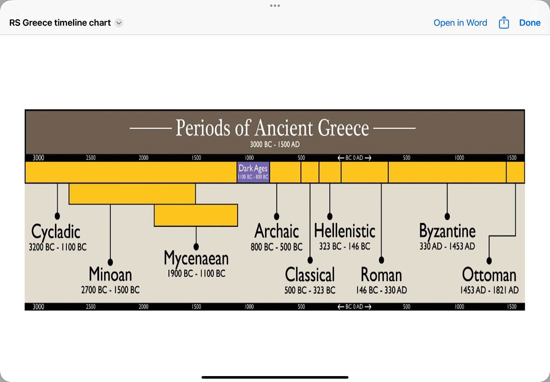Click the RS Greece timeline chart title
Screen dimensions: 550x382
(x=60, y=23)
